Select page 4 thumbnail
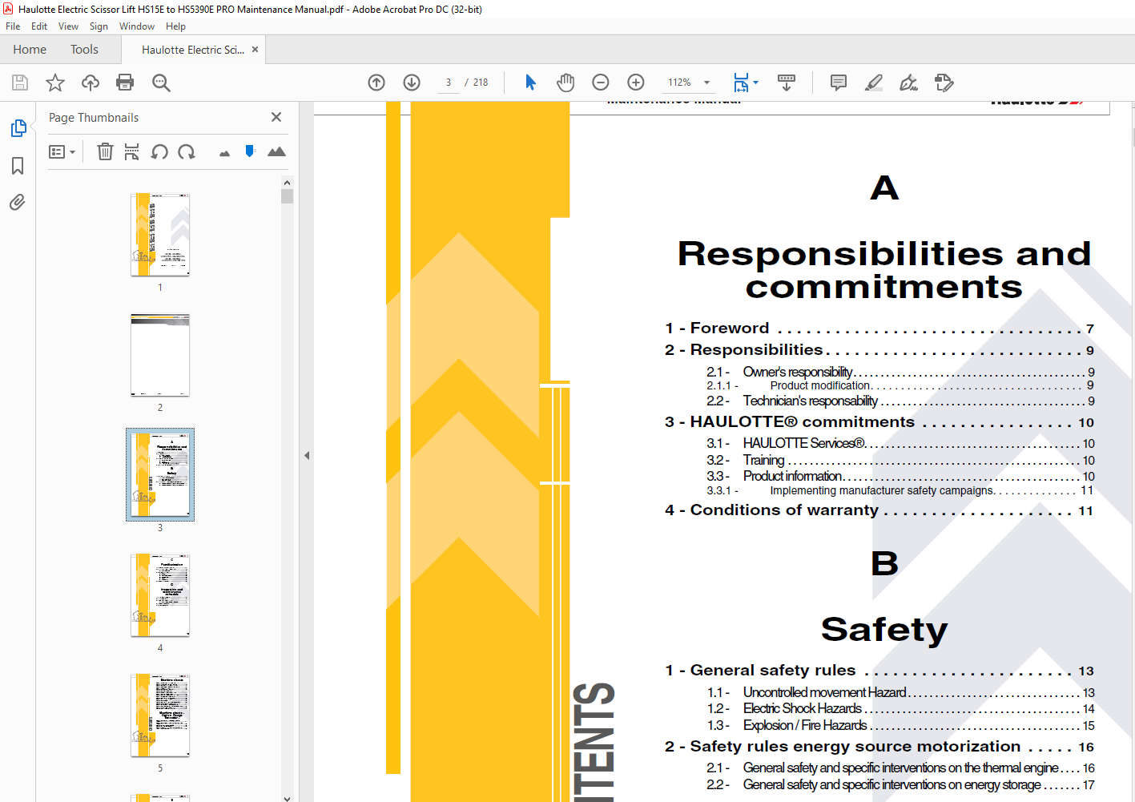Image resolution: width=1135 pixels, height=802 pixels. [x=160, y=595]
